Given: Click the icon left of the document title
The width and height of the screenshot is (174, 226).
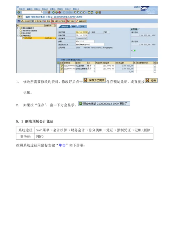Looking at the screenshot, I should tap(20, 17).
